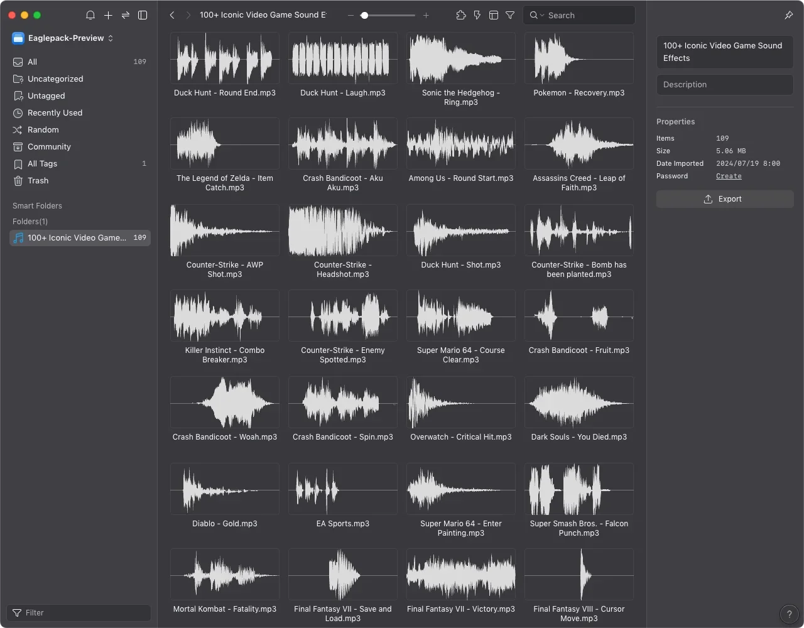The image size is (804, 628).
Task: Select Crash Bandicoot - Woah.mp3 waveform
Action: (x=225, y=403)
